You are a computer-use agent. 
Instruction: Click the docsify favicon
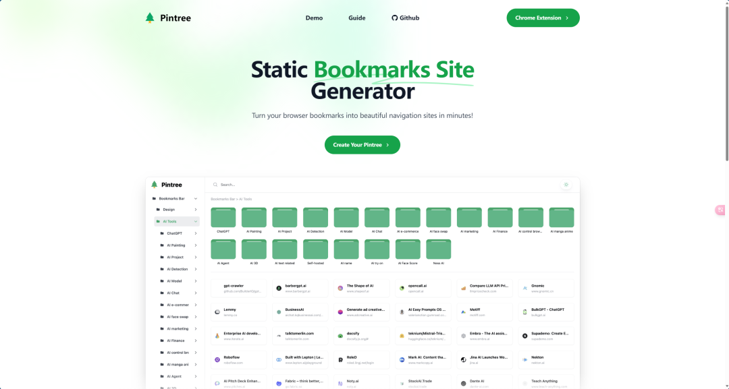340,336
